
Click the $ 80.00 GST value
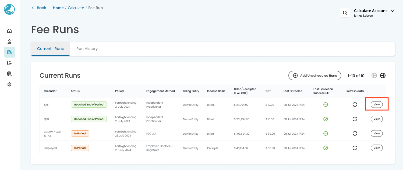[x=270, y=134]
